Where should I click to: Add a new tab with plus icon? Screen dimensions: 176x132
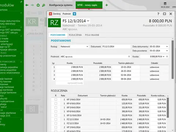pos(107,5)
